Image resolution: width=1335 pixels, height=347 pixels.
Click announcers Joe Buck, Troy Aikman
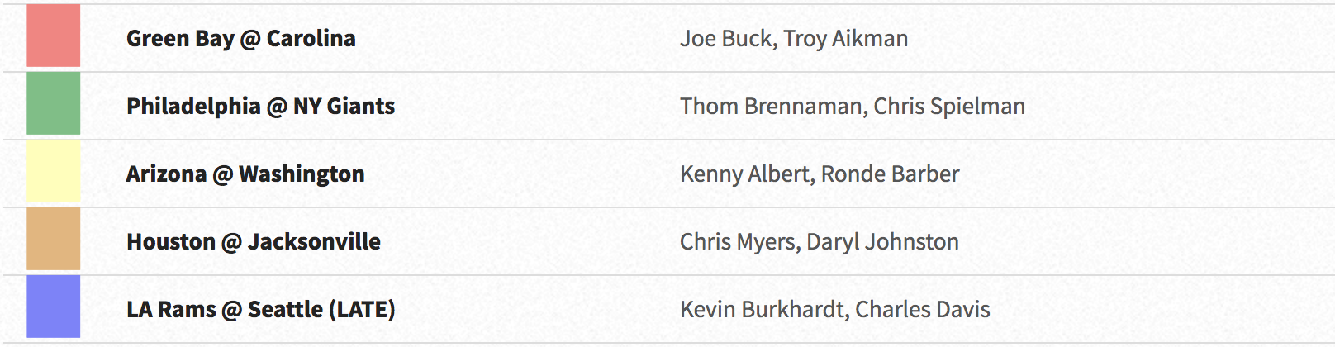click(794, 39)
